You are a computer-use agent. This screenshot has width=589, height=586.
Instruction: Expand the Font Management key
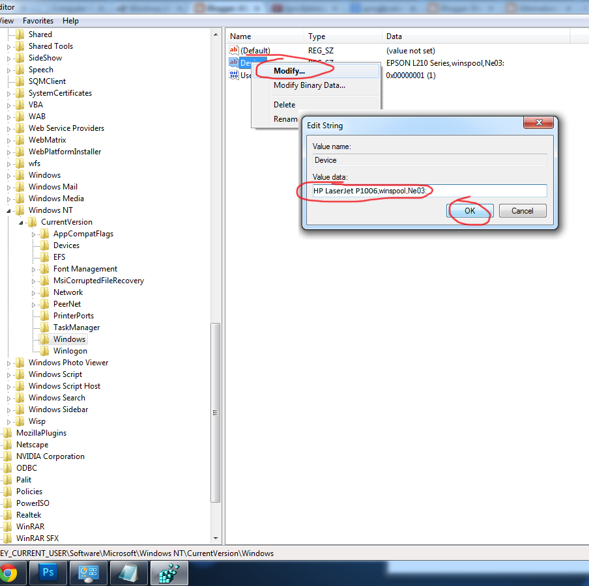(33, 270)
